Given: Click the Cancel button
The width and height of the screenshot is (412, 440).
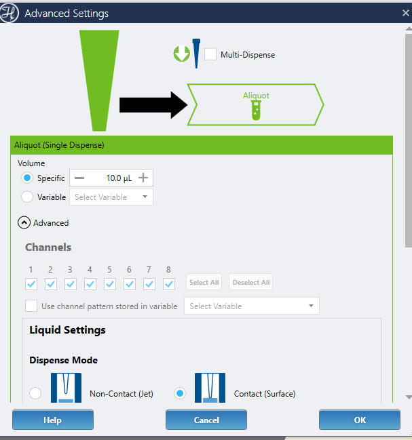Looking at the screenshot, I should 206,420.
